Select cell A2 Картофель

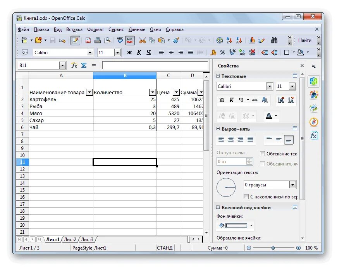click(61, 99)
